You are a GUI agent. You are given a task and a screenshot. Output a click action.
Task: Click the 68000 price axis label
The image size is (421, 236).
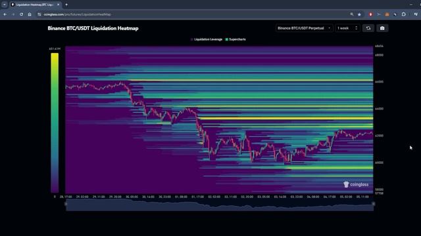coord(379,55)
